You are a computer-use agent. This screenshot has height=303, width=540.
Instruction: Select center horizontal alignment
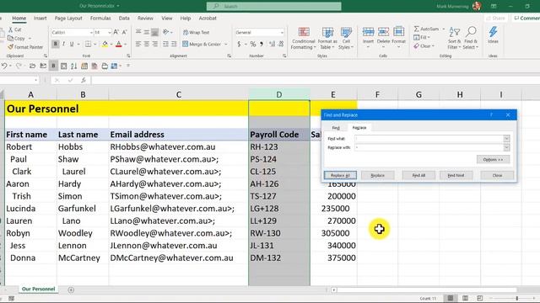pyautogui.click(x=147, y=44)
